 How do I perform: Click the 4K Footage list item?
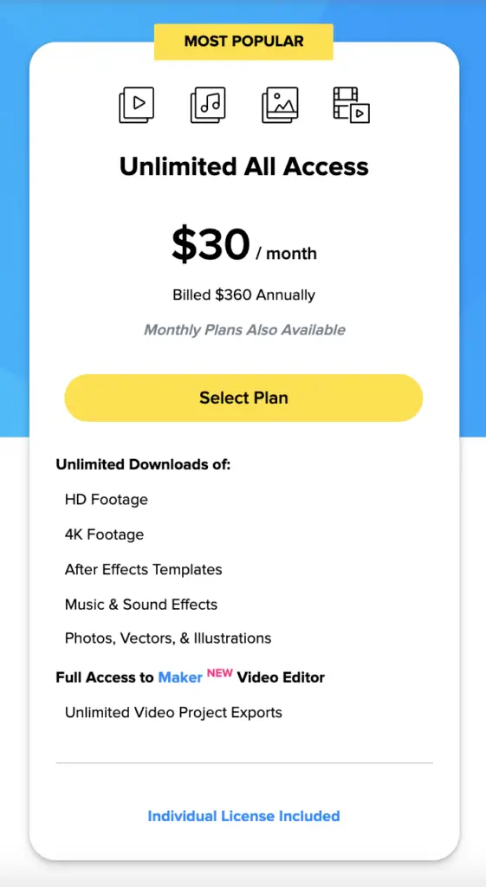pyautogui.click(x=104, y=534)
